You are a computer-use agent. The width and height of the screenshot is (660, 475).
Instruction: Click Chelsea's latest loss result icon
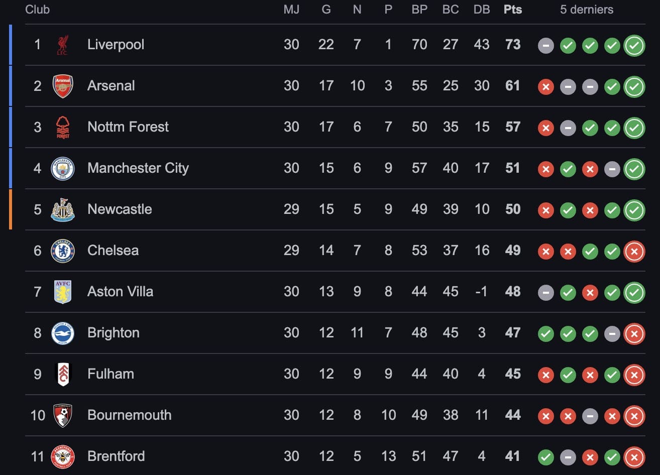tap(634, 252)
